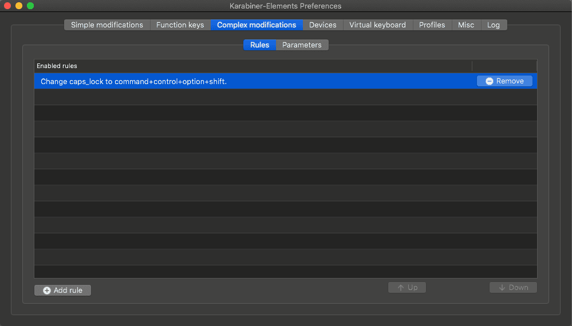This screenshot has width=572, height=326.
Task: Click the Add rule button
Action: pos(63,291)
